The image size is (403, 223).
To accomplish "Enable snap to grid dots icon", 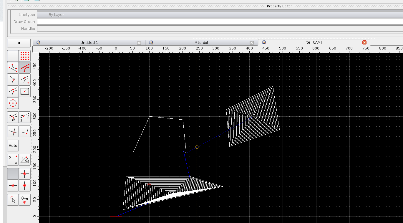I will click(x=25, y=56).
